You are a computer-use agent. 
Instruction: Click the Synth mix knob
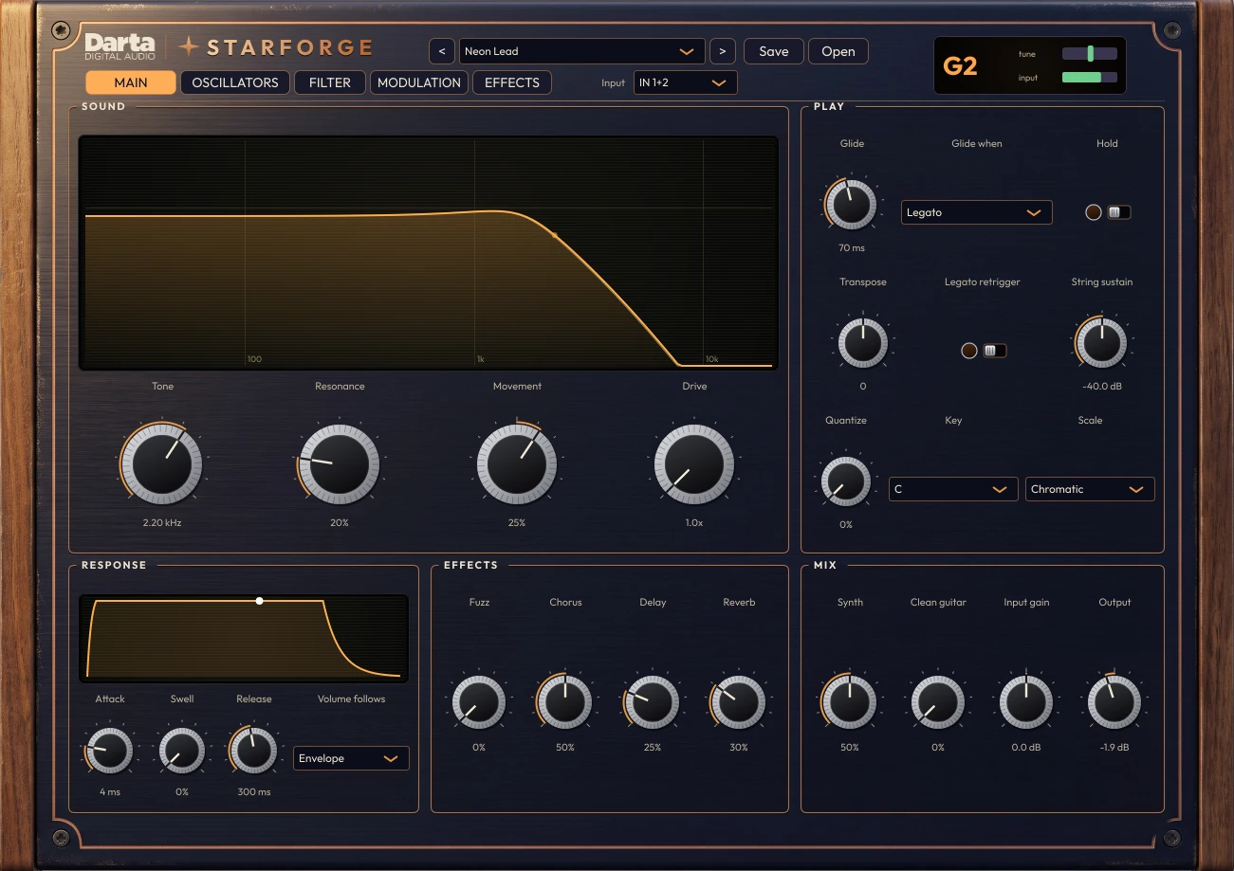tap(850, 702)
